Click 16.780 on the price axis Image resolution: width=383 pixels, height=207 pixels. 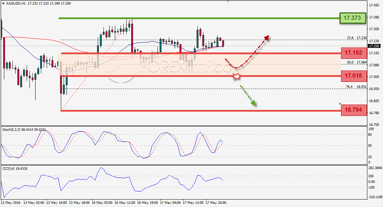[x=374, y=113]
